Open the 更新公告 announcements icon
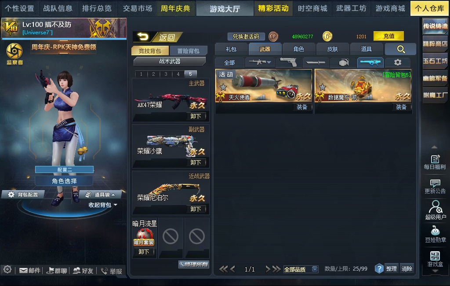Screen dimensions: 450x286 (435, 187)
